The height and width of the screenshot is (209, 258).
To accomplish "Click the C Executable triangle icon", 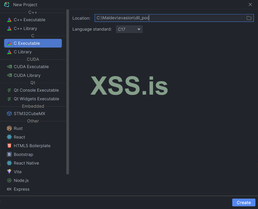I will [9, 43].
